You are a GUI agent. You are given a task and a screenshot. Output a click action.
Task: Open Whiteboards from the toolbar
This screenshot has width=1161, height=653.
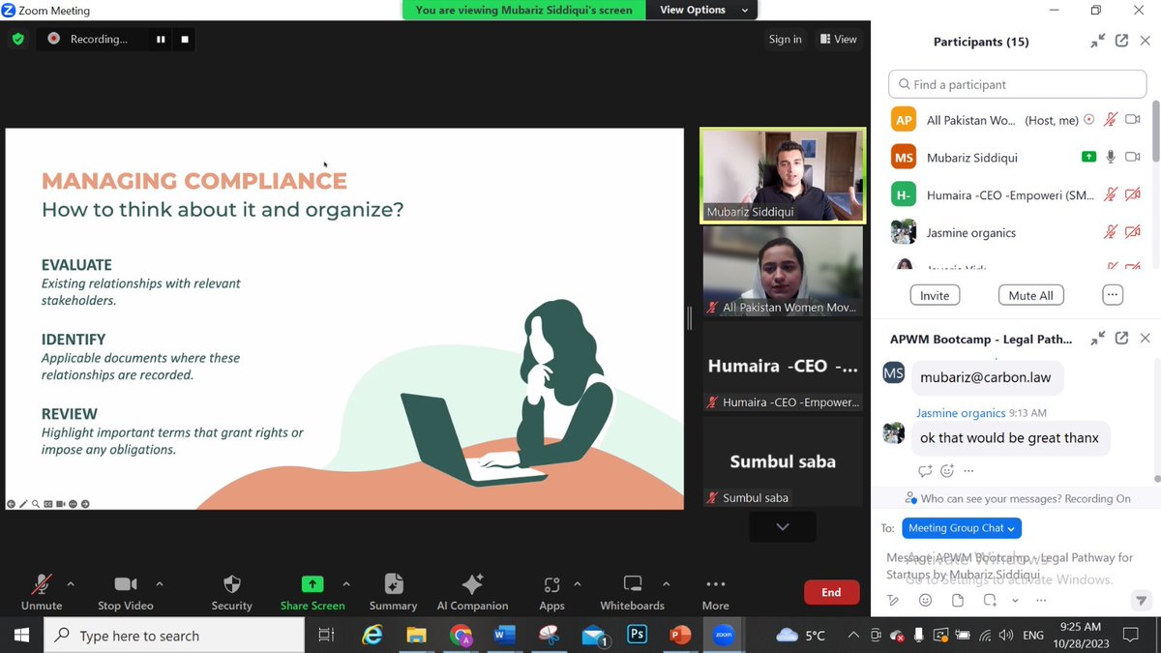pos(633,592)
